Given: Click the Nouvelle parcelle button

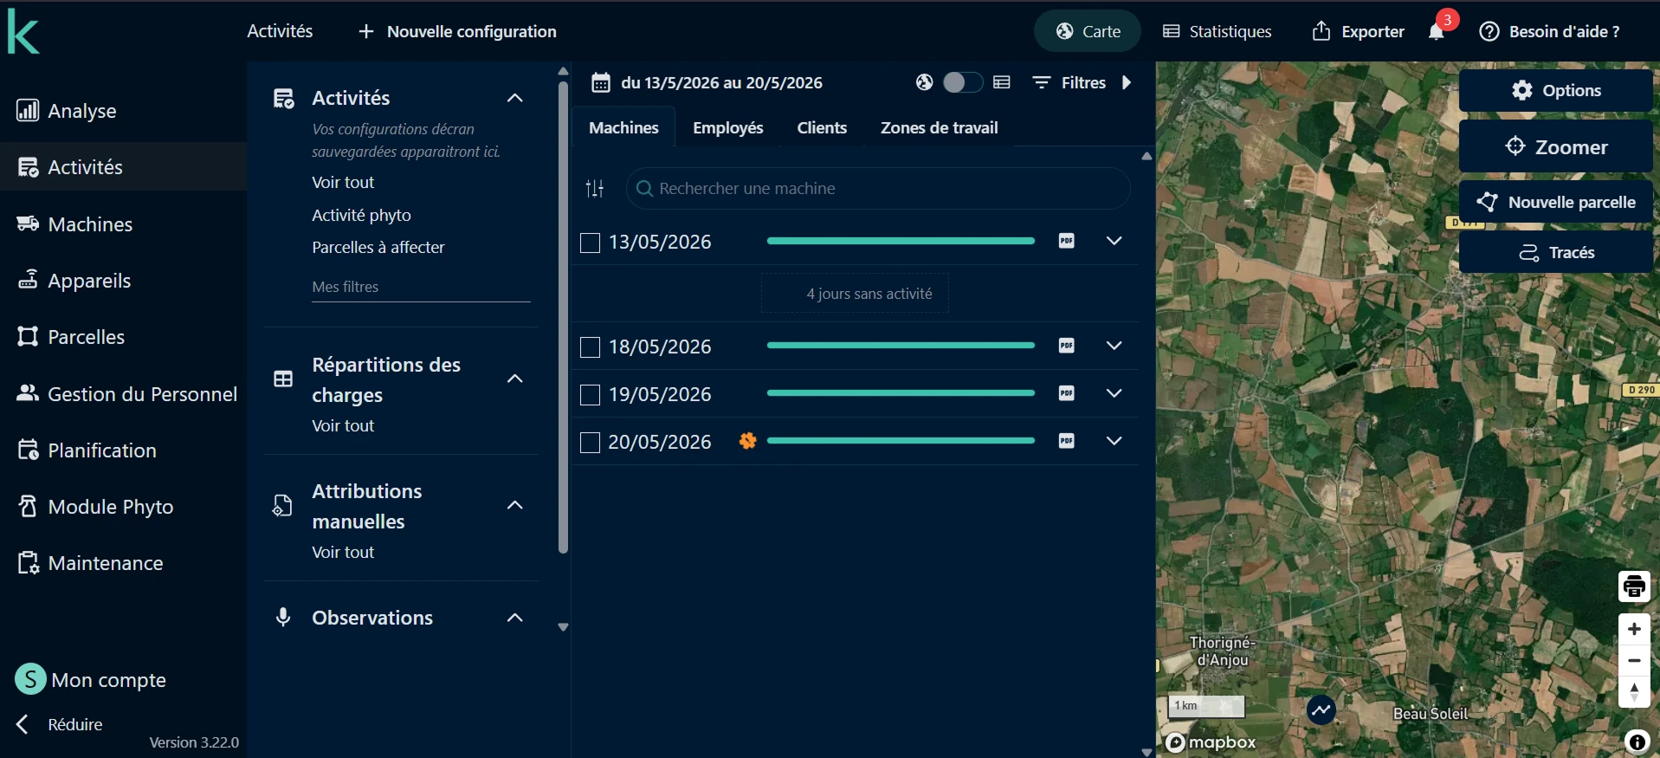Looking at the screenshot, I should (x=1556, y=202).
